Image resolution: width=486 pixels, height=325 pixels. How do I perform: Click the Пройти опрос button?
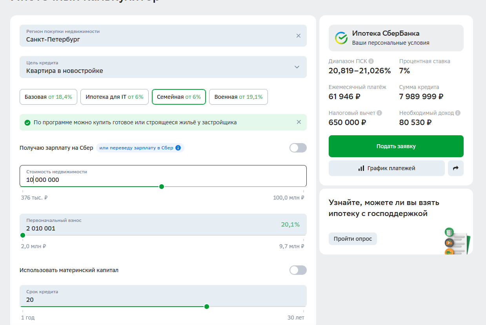click(353, 239)
